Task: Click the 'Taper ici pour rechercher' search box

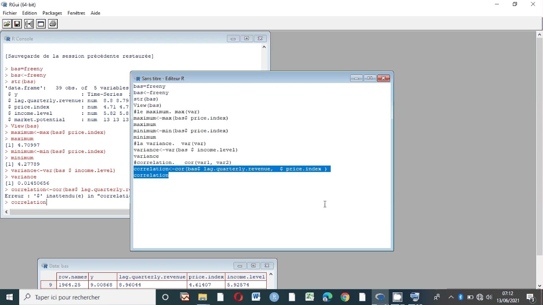Action: 88,297
